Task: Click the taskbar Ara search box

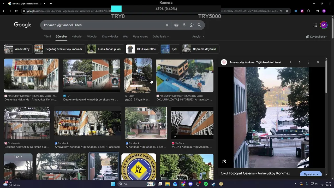Action: click(x=136, y=184)
